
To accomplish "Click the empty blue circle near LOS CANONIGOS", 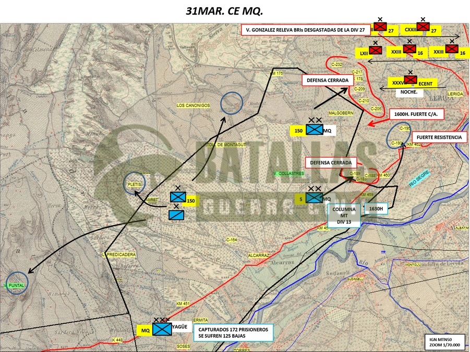I will (232, 103).
